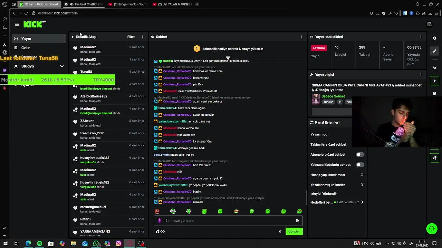
Task: Open a new browser tab
Action: [197, 4]
